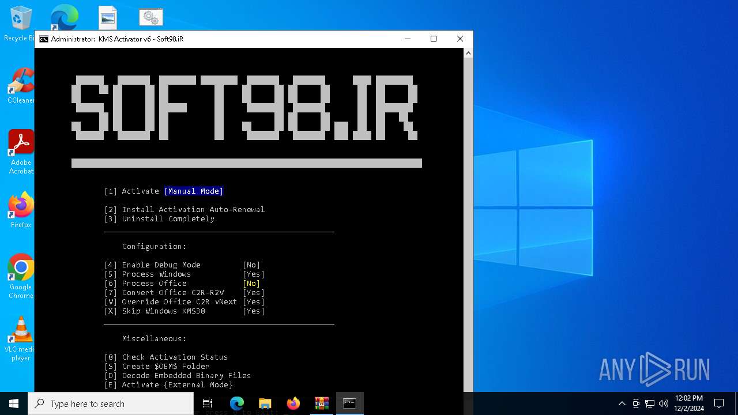Open clock and date flyout

click(689, 403)
